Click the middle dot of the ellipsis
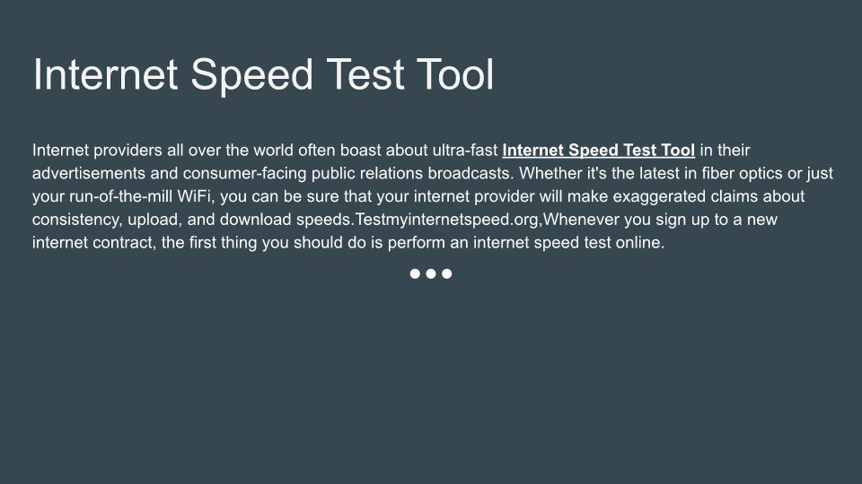Image resolution: width=862 pixels, height=484 pixels. click(x=431, y=274)
